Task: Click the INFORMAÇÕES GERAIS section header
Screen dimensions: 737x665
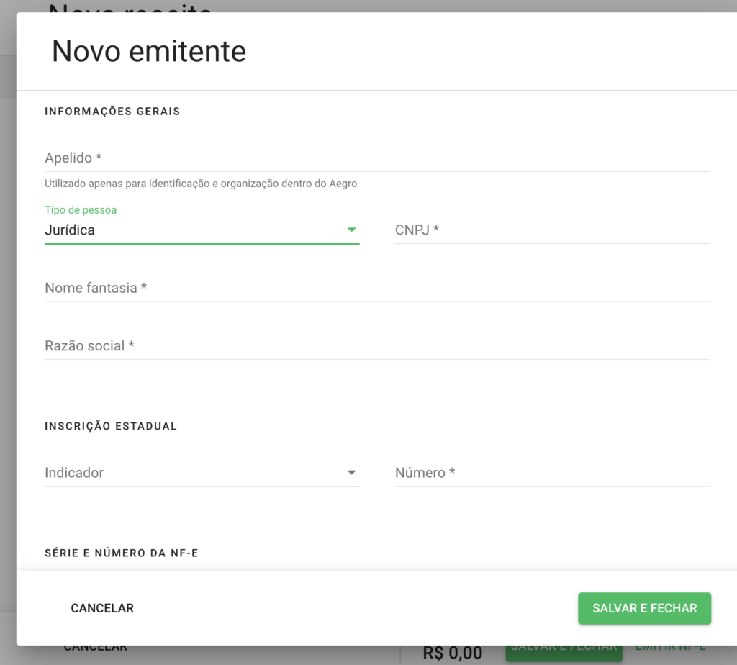Action: 112,111
